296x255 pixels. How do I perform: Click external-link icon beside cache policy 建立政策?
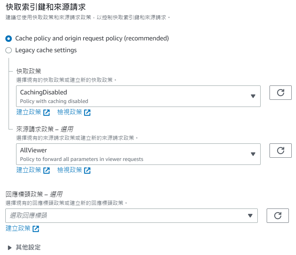click(x=46, y=112)
